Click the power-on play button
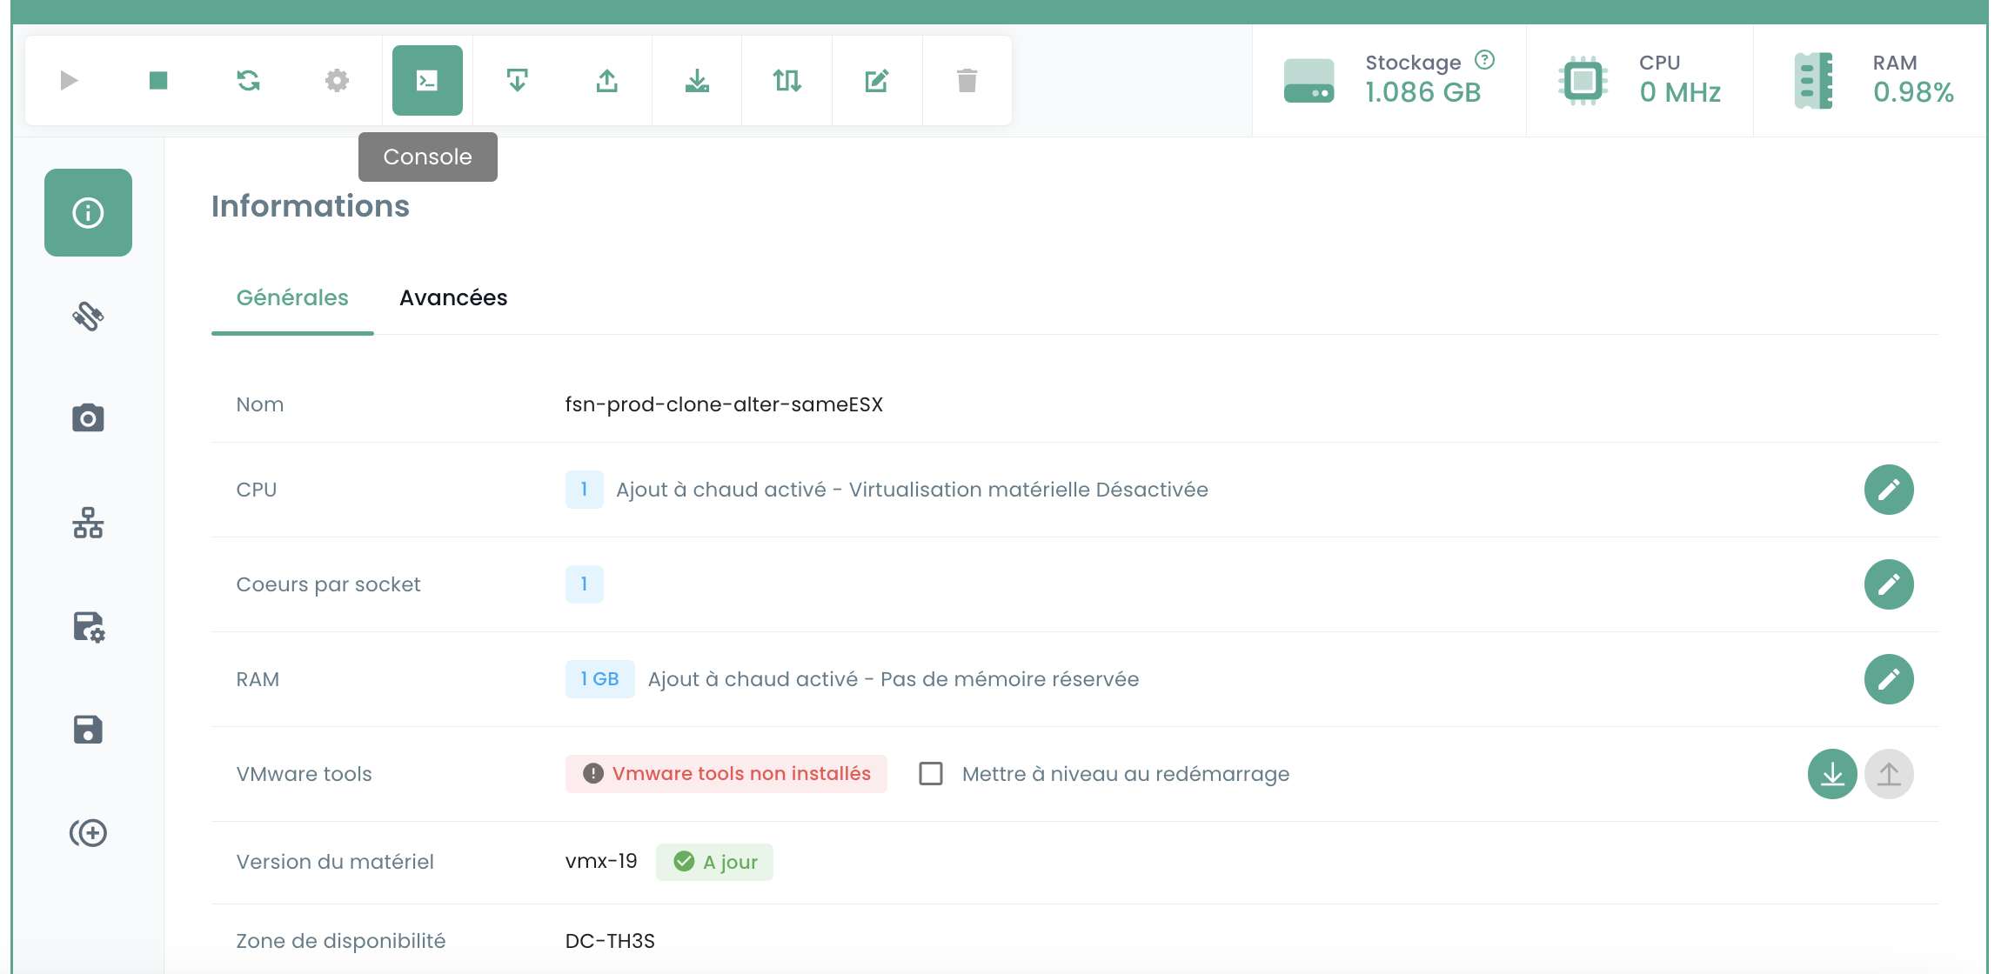Screen dimensions: 2008x974 coord(69,81)
